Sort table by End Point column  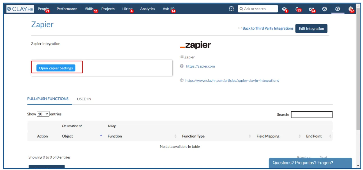tap(318, 136)
